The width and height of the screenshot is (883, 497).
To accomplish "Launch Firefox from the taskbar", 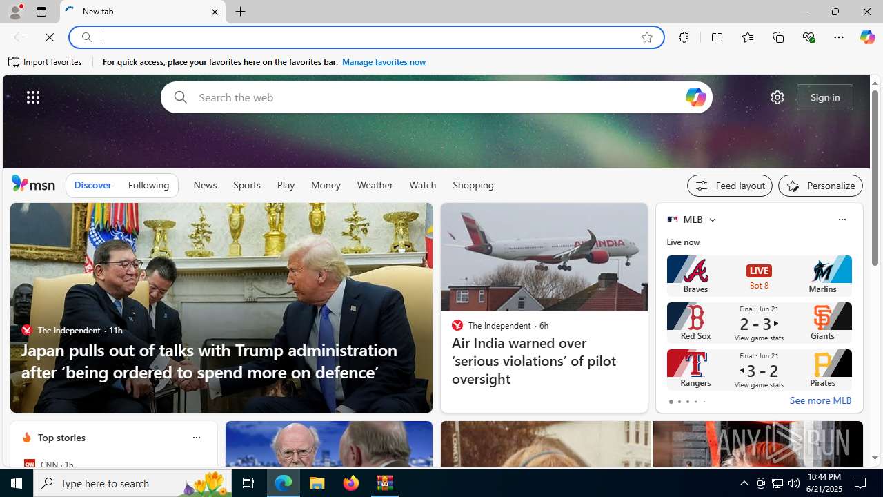I will coord(351,483).
